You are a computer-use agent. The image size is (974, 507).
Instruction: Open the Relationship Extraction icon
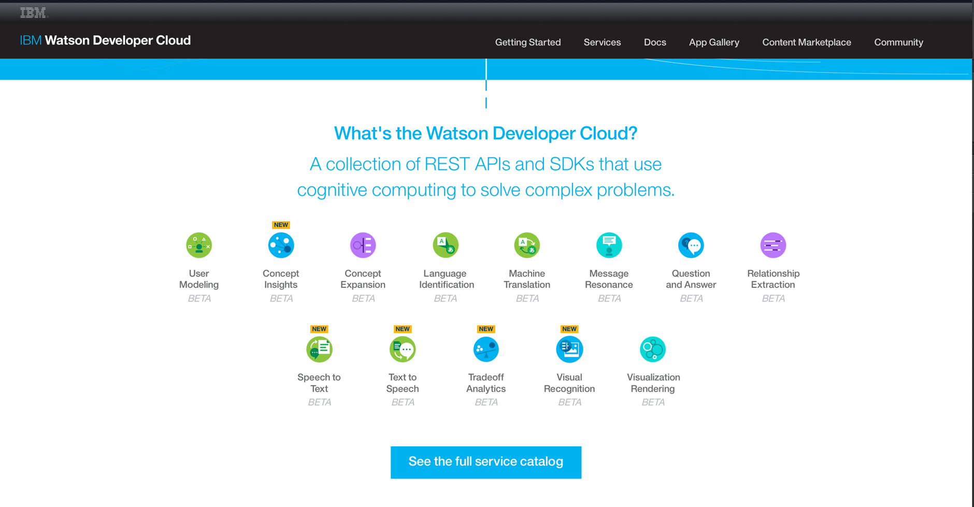pos(773,245)
